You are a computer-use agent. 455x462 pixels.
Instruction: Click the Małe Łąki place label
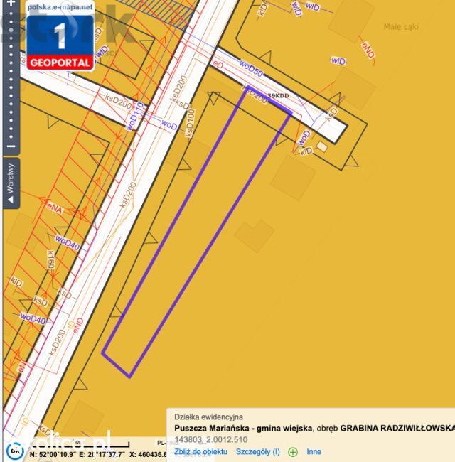[x=401, y=27]
